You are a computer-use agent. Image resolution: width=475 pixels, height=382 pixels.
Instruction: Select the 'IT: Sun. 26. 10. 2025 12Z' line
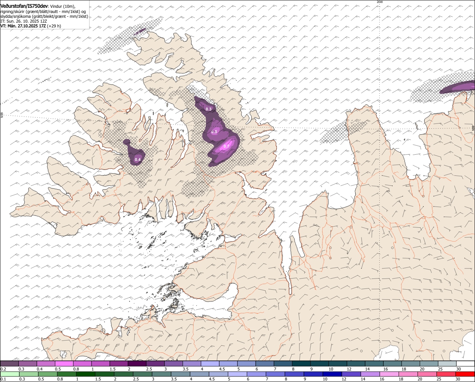[23, 22]
